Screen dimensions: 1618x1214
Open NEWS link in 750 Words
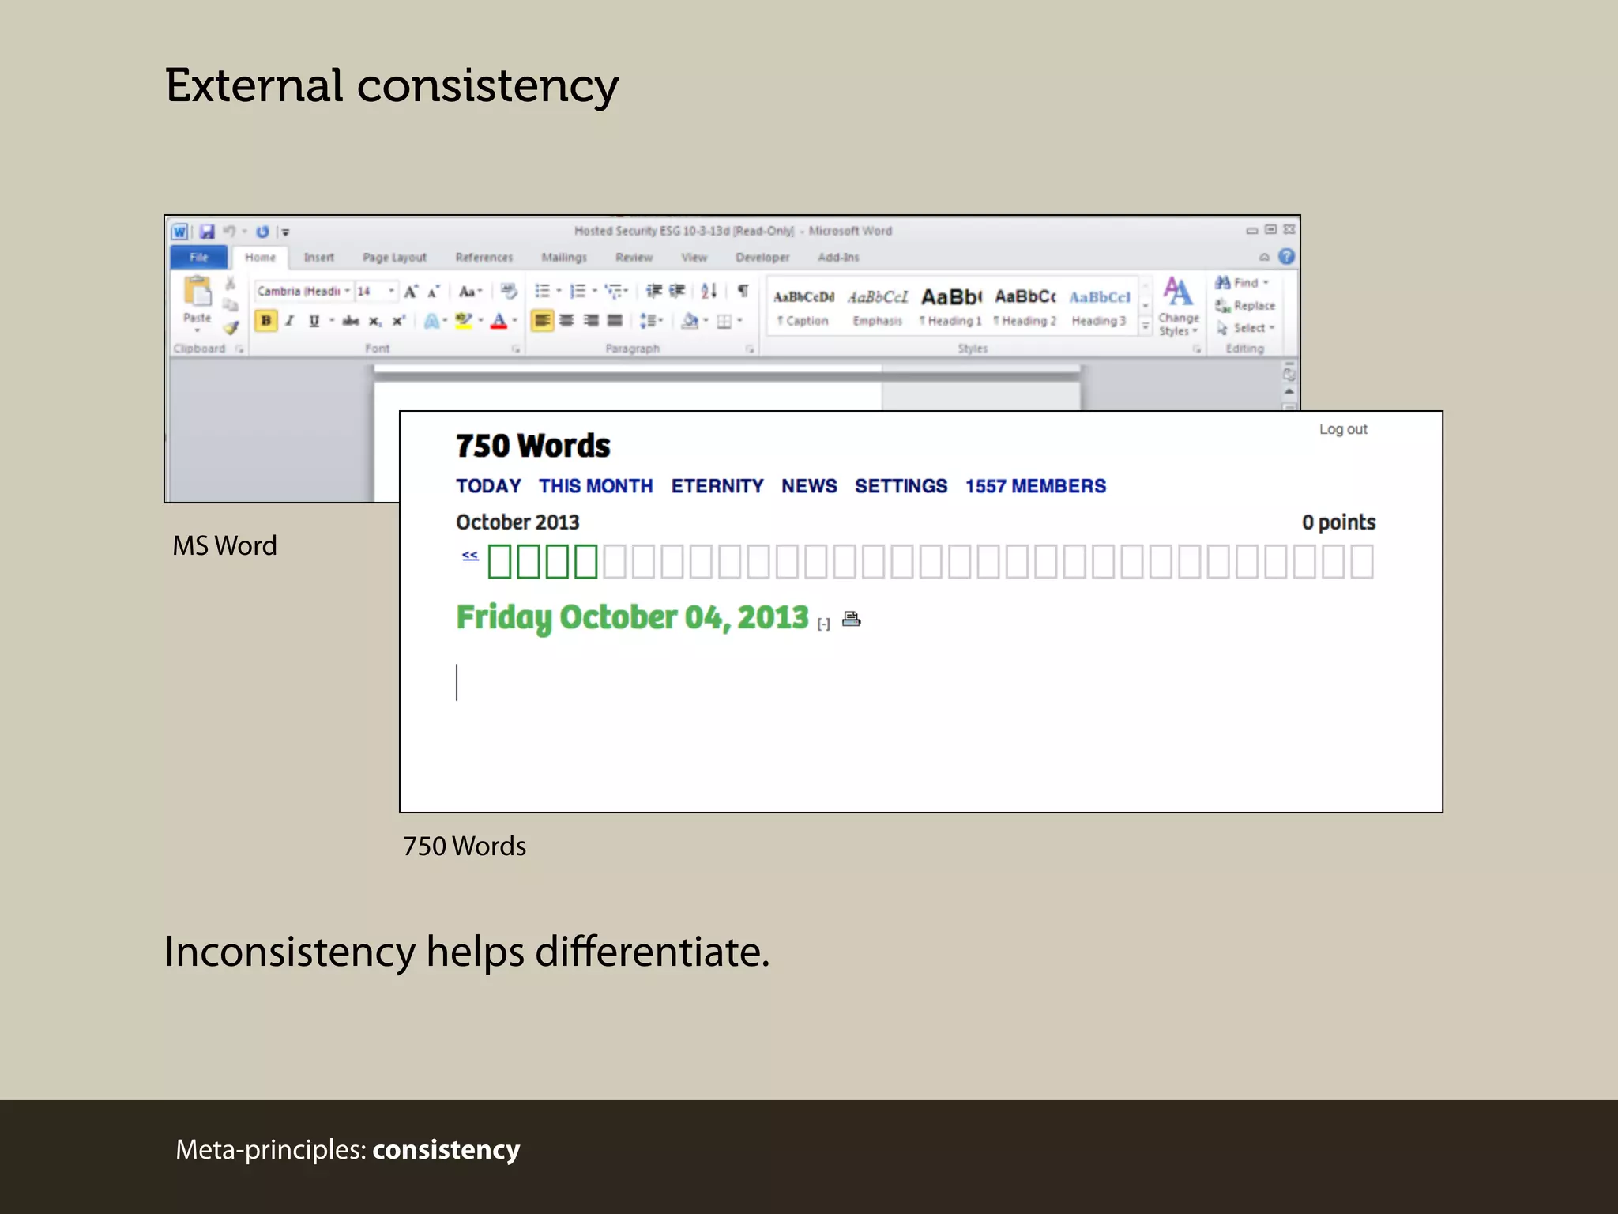(x=809, y=486)
